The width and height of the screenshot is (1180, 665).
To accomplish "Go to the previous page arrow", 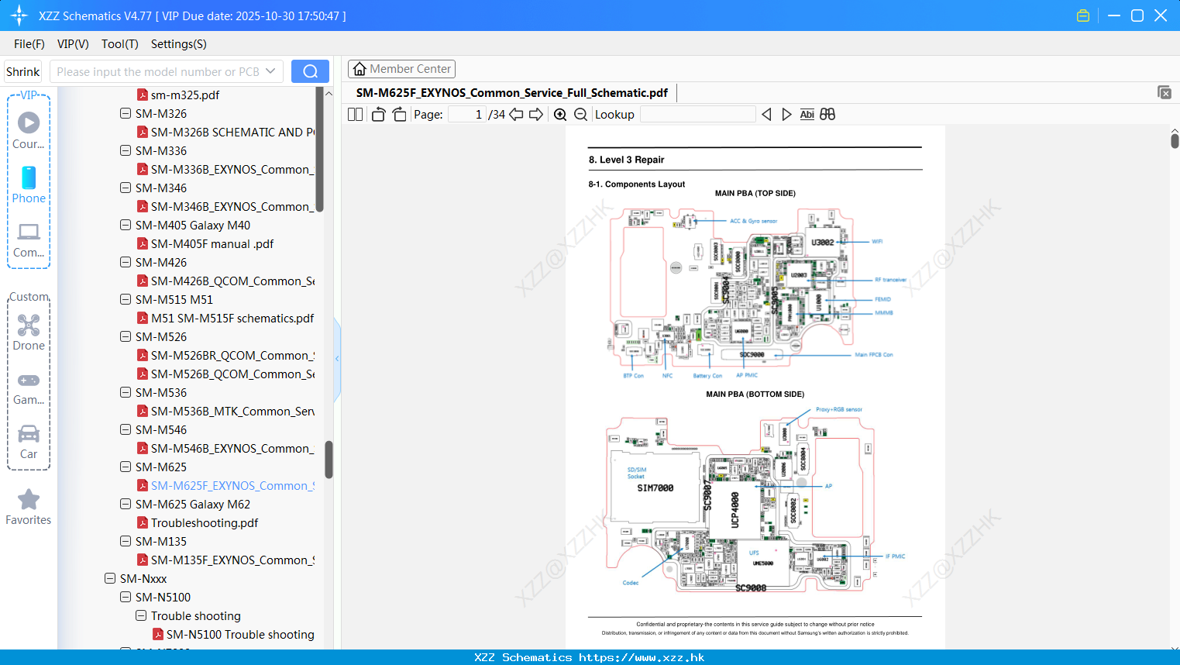I will coord(516,114).
